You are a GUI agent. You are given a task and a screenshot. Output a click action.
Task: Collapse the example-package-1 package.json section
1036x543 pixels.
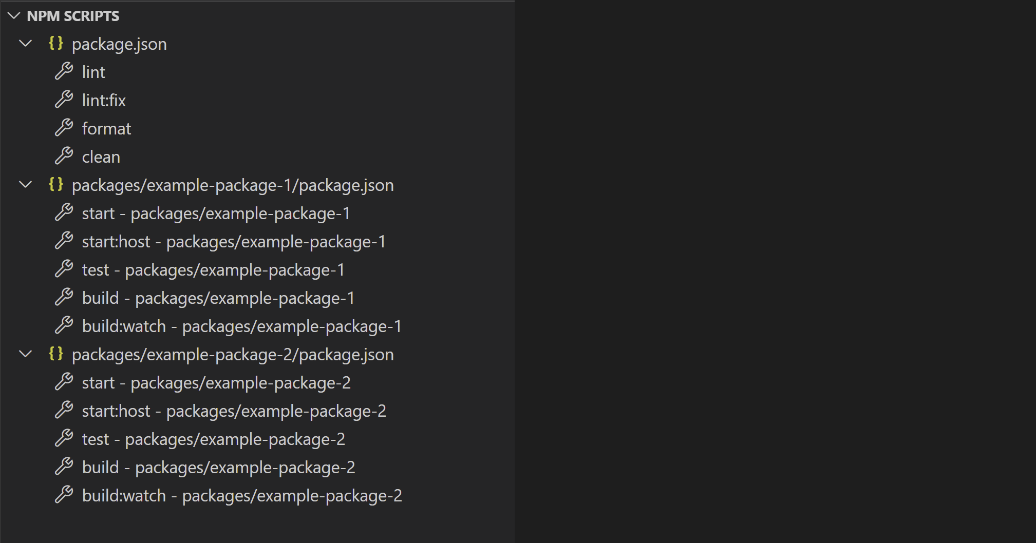(25, 185)
